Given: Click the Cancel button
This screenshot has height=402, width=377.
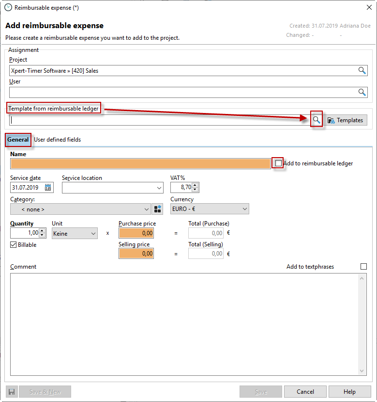Looking at the screenshot, I should [305, 392].
